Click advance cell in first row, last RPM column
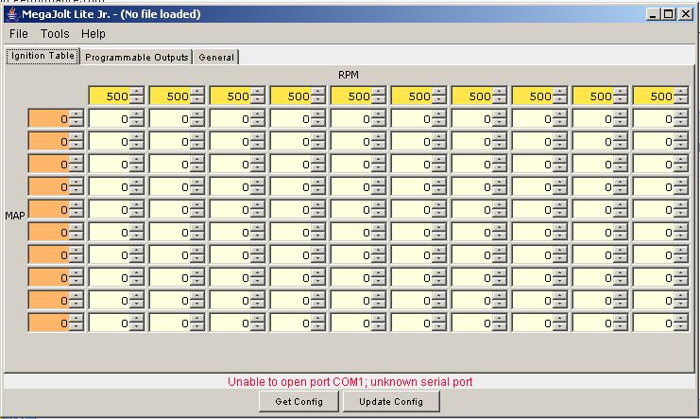This screenshot has height=419, width=700. (654, 119)
